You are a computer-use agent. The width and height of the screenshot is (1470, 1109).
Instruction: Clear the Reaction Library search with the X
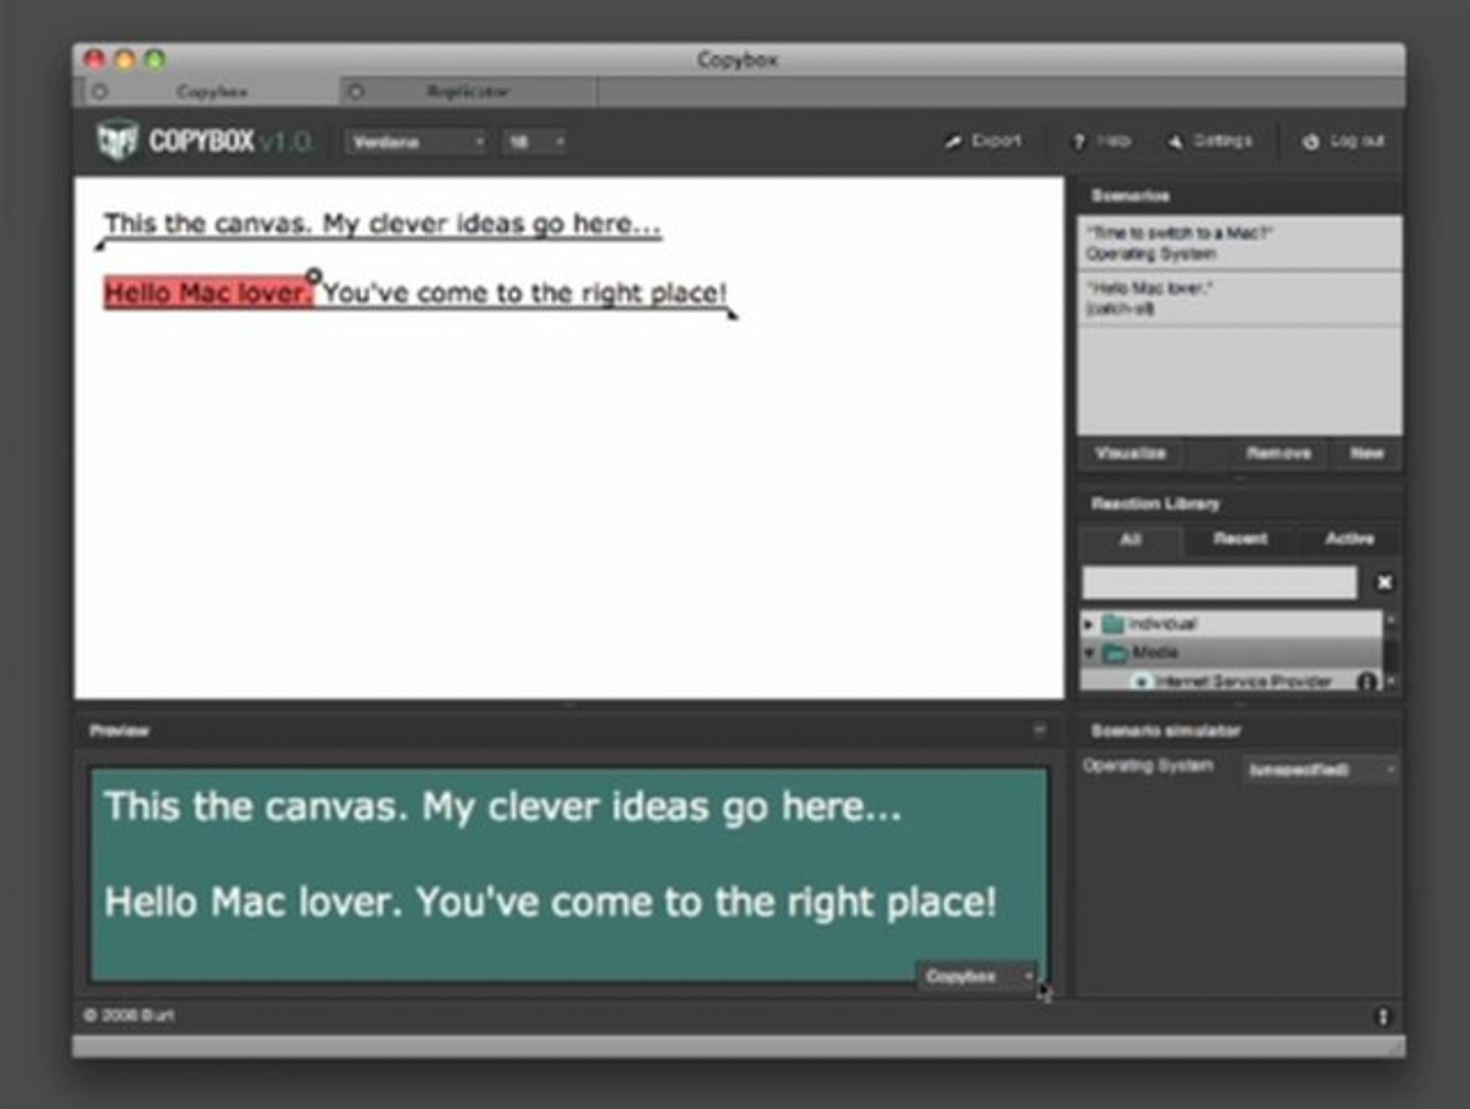1384,583
